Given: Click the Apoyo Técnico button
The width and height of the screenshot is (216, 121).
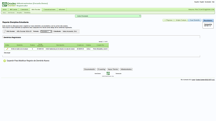Looking at the screenshot, I should (x=113, y=69).
